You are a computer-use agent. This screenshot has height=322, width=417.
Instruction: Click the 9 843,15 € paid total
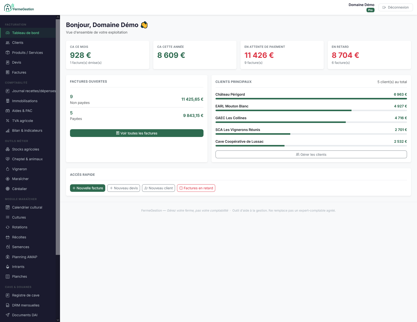click(193, 115)
